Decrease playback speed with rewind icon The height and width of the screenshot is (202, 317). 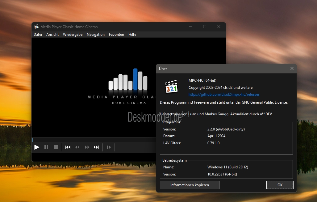click(x=77, y=147)
